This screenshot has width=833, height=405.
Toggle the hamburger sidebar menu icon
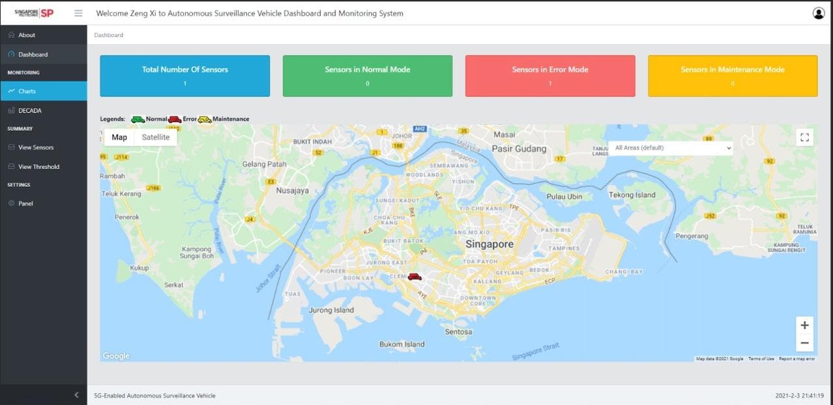(78, 13)
